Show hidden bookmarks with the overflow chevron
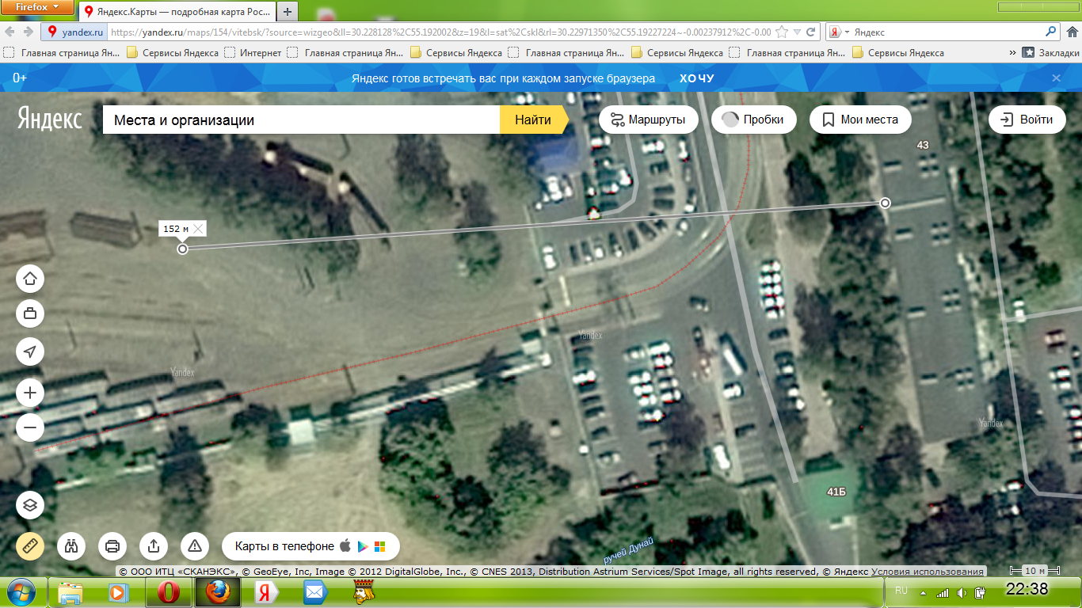Screen dimensions: 1082x608 [1012, 53]
